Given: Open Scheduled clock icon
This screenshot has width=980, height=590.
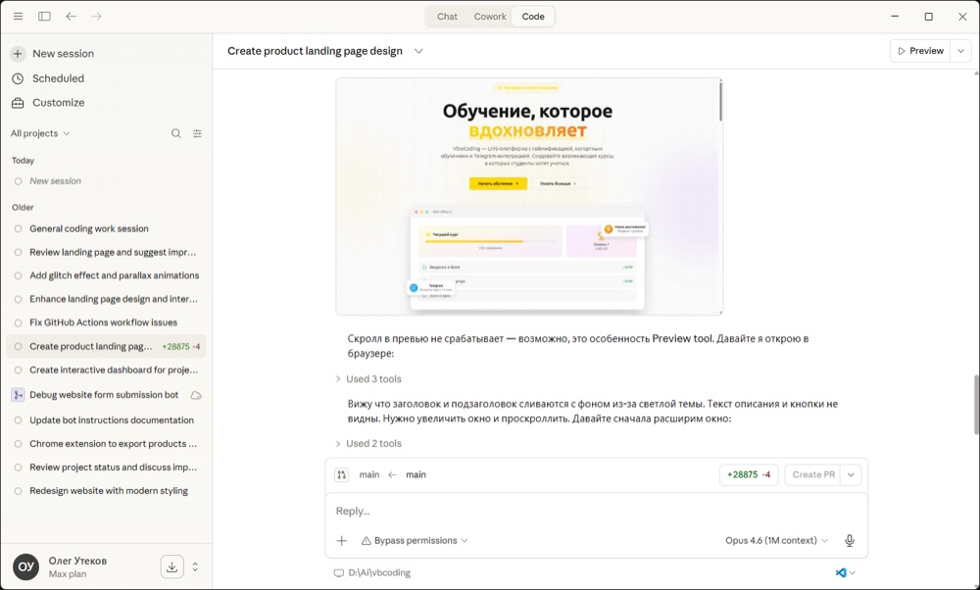Looking at the screenshot, I should (x=18, y=78).
